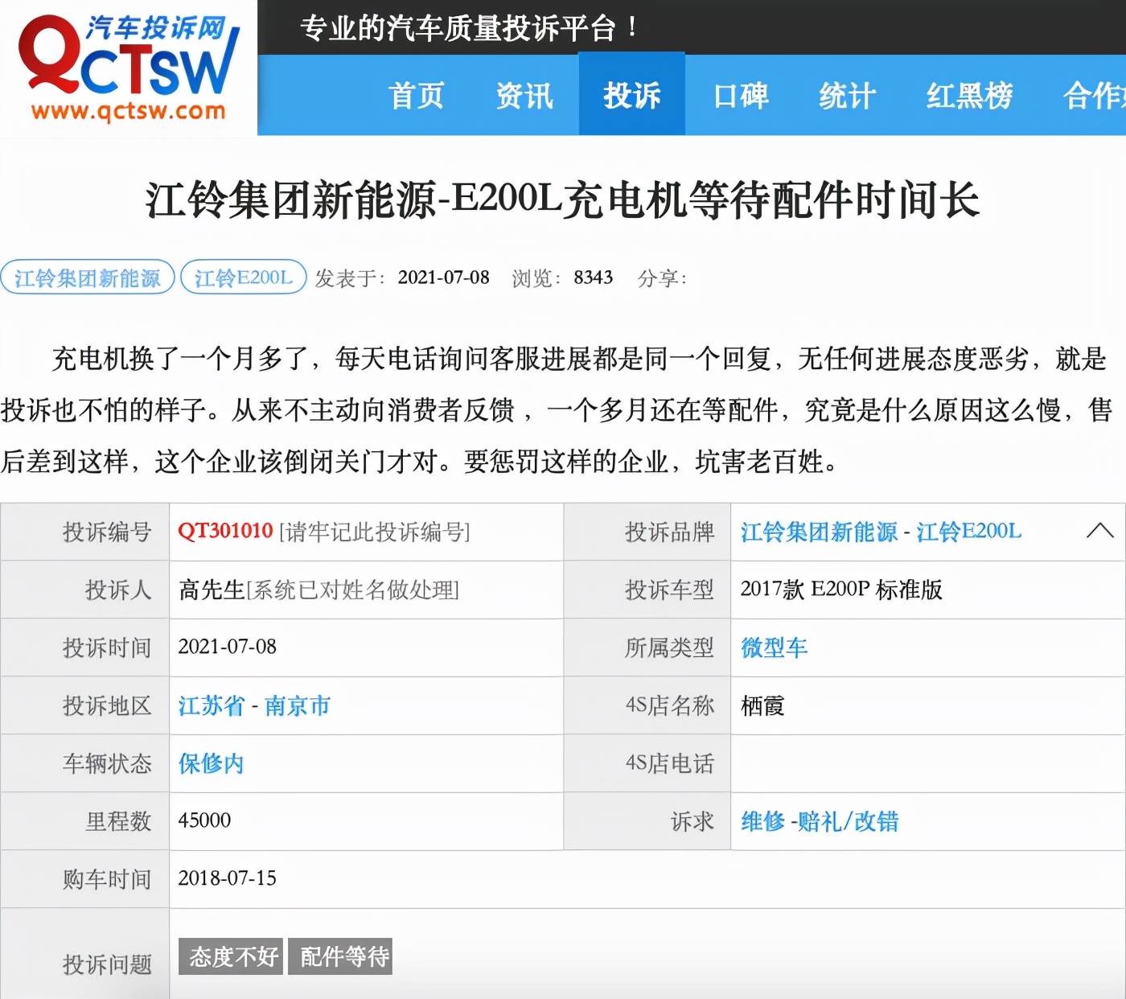Screen dimensions: 1126x999
Task: Open the 维修 demand link
Action: pyautogui.click(x=762, y=821)
